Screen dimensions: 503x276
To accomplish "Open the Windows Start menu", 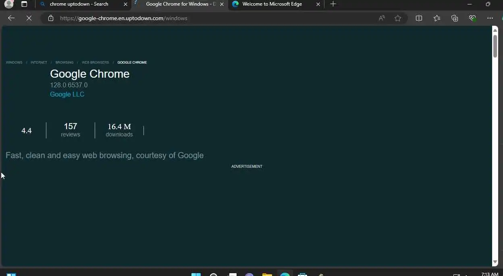I will coord(196,275).
